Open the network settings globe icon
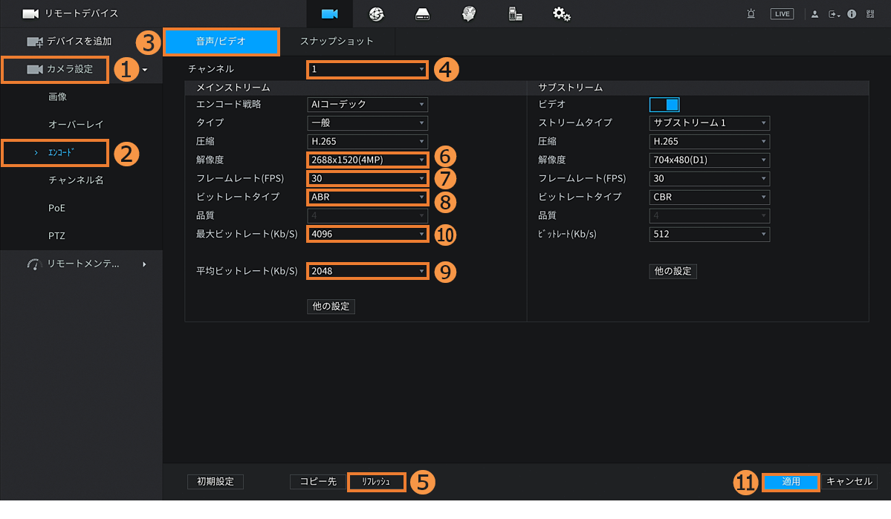 (x=376, y=14)
